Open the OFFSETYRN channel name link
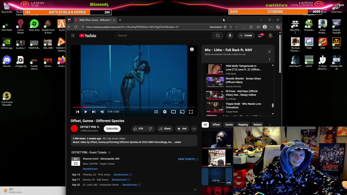 click(88, 127)
